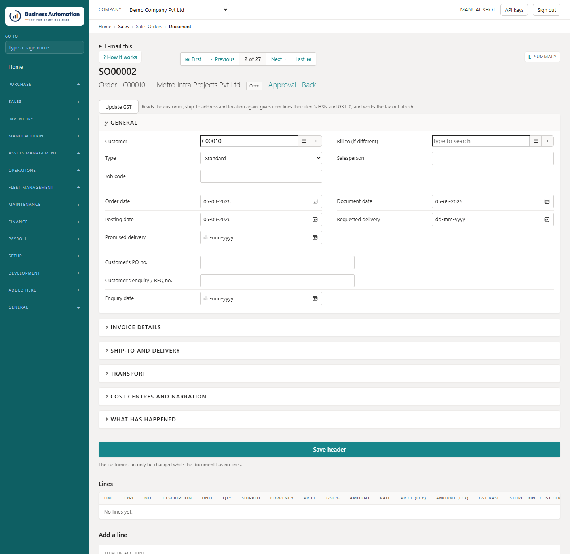Jump to the Last document
570x554 pixels.
click(303, 59)
